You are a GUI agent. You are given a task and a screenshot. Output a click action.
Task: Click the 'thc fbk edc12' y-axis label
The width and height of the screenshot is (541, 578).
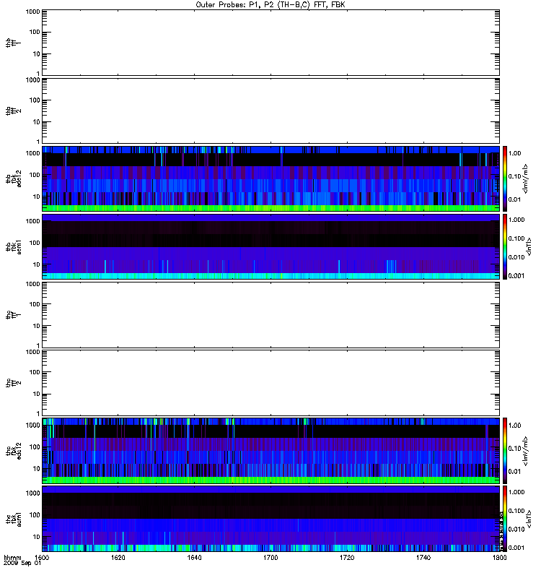click(x=13, y=450)
